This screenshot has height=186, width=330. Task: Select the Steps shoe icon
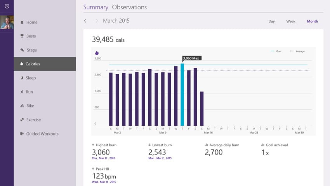pos(22,50)
